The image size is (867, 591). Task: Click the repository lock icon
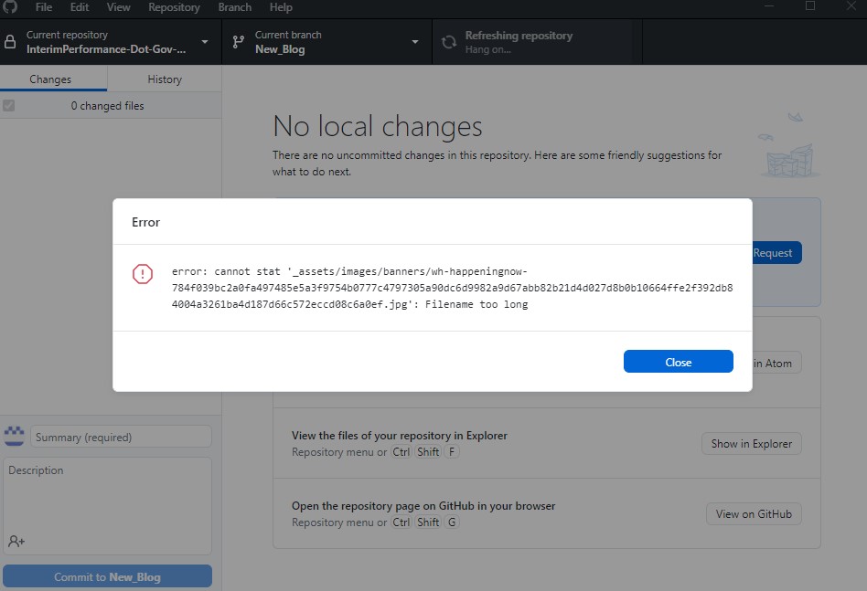point(10,42)
